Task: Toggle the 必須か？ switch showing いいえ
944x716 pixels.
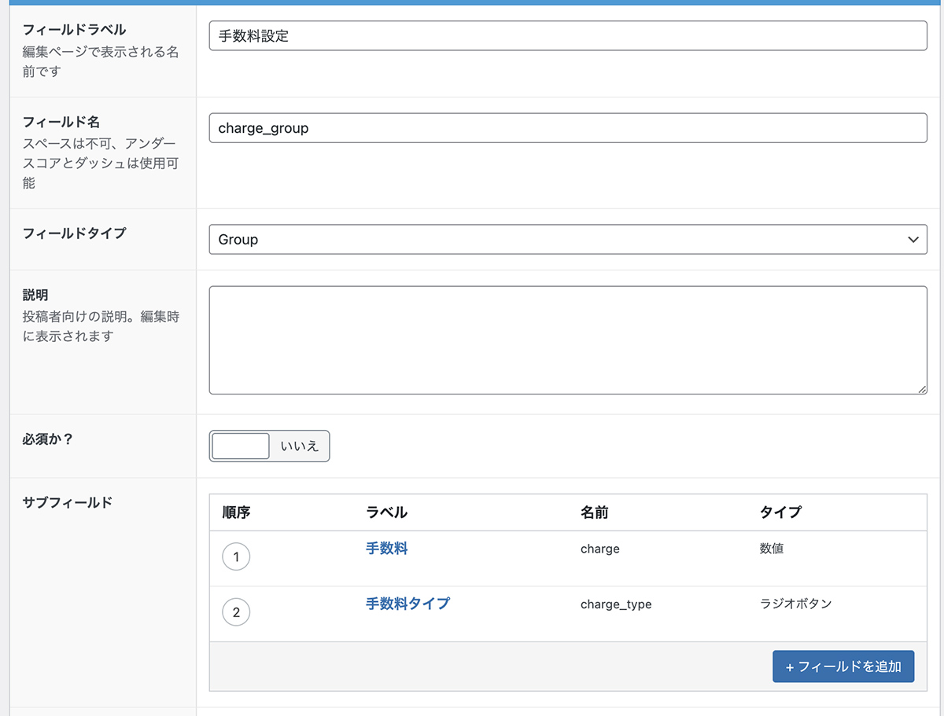Action: [270, 446]
